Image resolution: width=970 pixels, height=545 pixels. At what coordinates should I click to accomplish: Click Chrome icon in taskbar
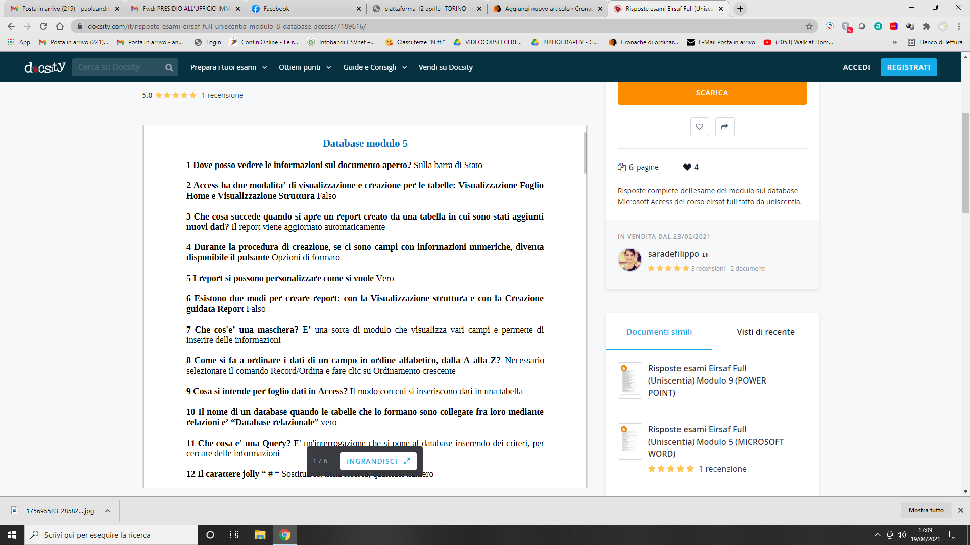pyautogui.click(x=285, y=535)
